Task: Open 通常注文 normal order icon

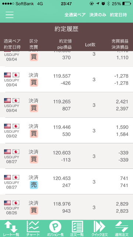Action: [x=122, y=228]
